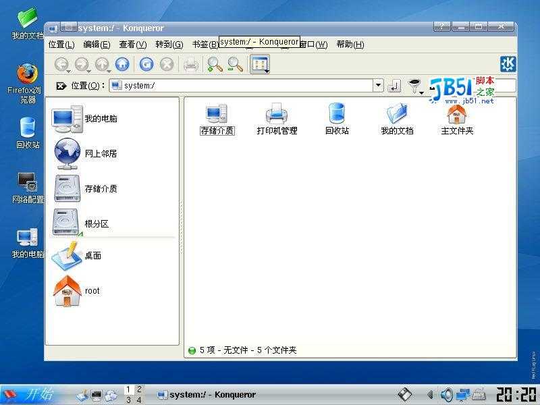Click the window menu icon in title bar
The height and width of the screenshot is (405, 540).
pyautogui.click(x=53, y=28)
